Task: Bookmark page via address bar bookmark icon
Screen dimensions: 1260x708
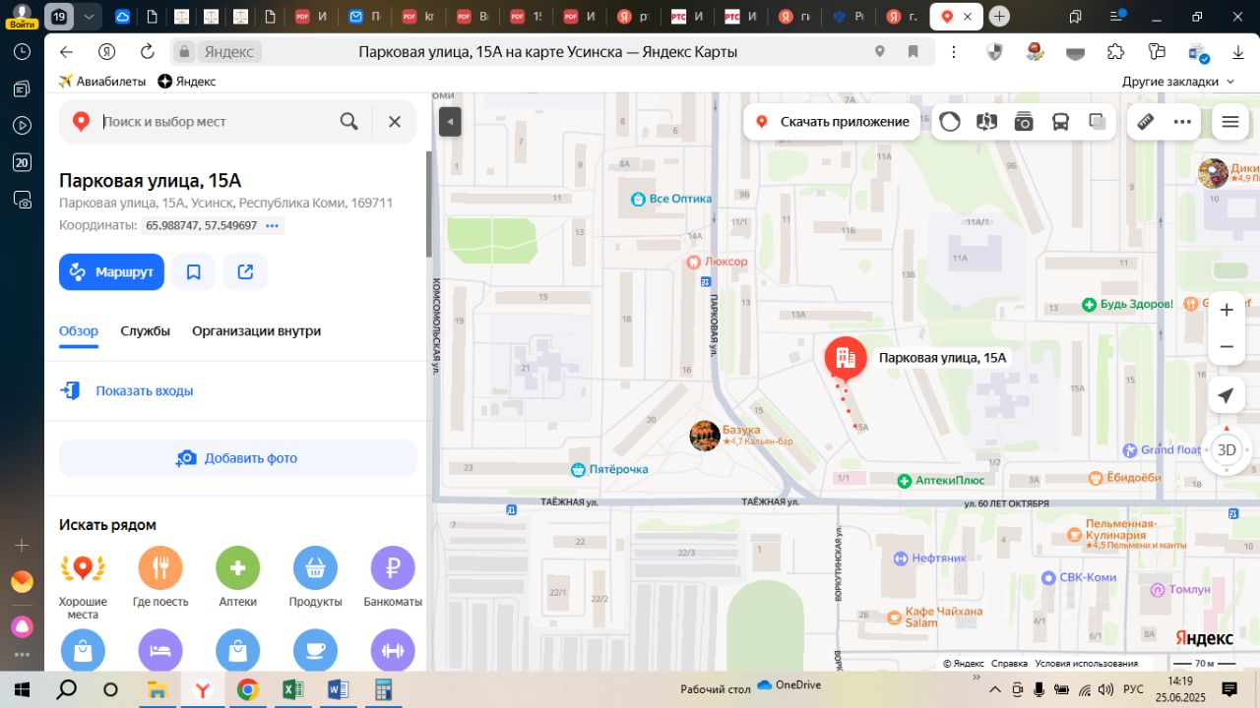Action: [913, 52]
